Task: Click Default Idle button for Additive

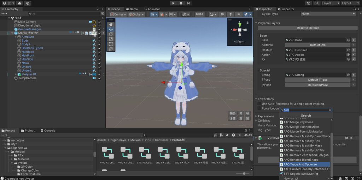Action: pyautogui.click(x=318, y=45)
